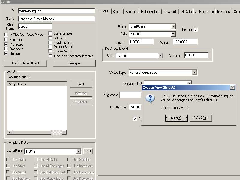This screenshot has width=240, height=180.
Task: Open the Keywords tab
Action: (170, 12)
